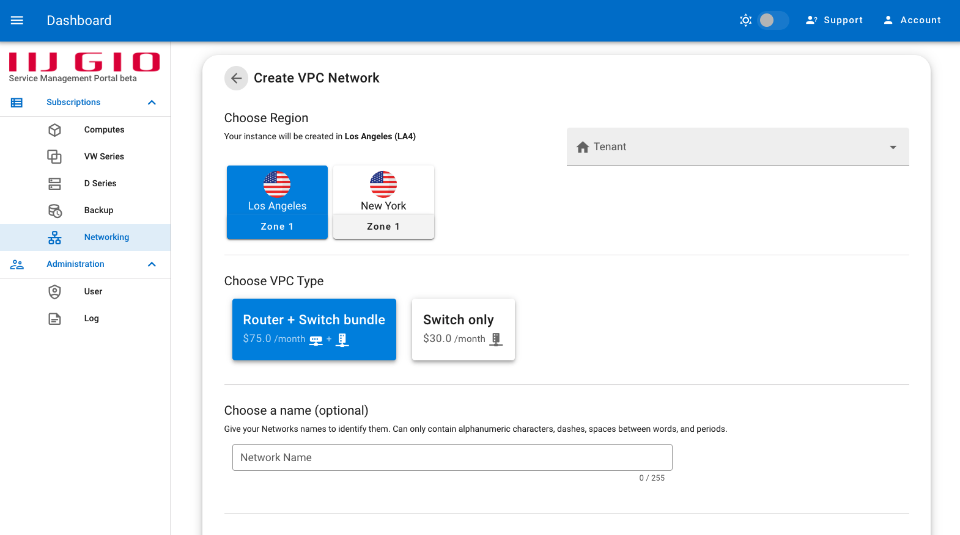
Task: Open the Account menu
Action: point(912,20)
